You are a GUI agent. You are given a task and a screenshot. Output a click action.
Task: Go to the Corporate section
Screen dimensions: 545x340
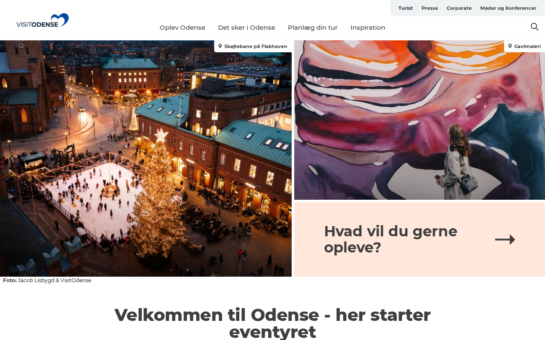coord(459,8)
